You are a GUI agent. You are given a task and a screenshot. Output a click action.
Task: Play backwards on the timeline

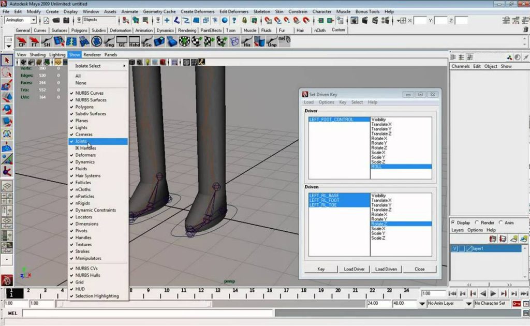coord(483,293)
